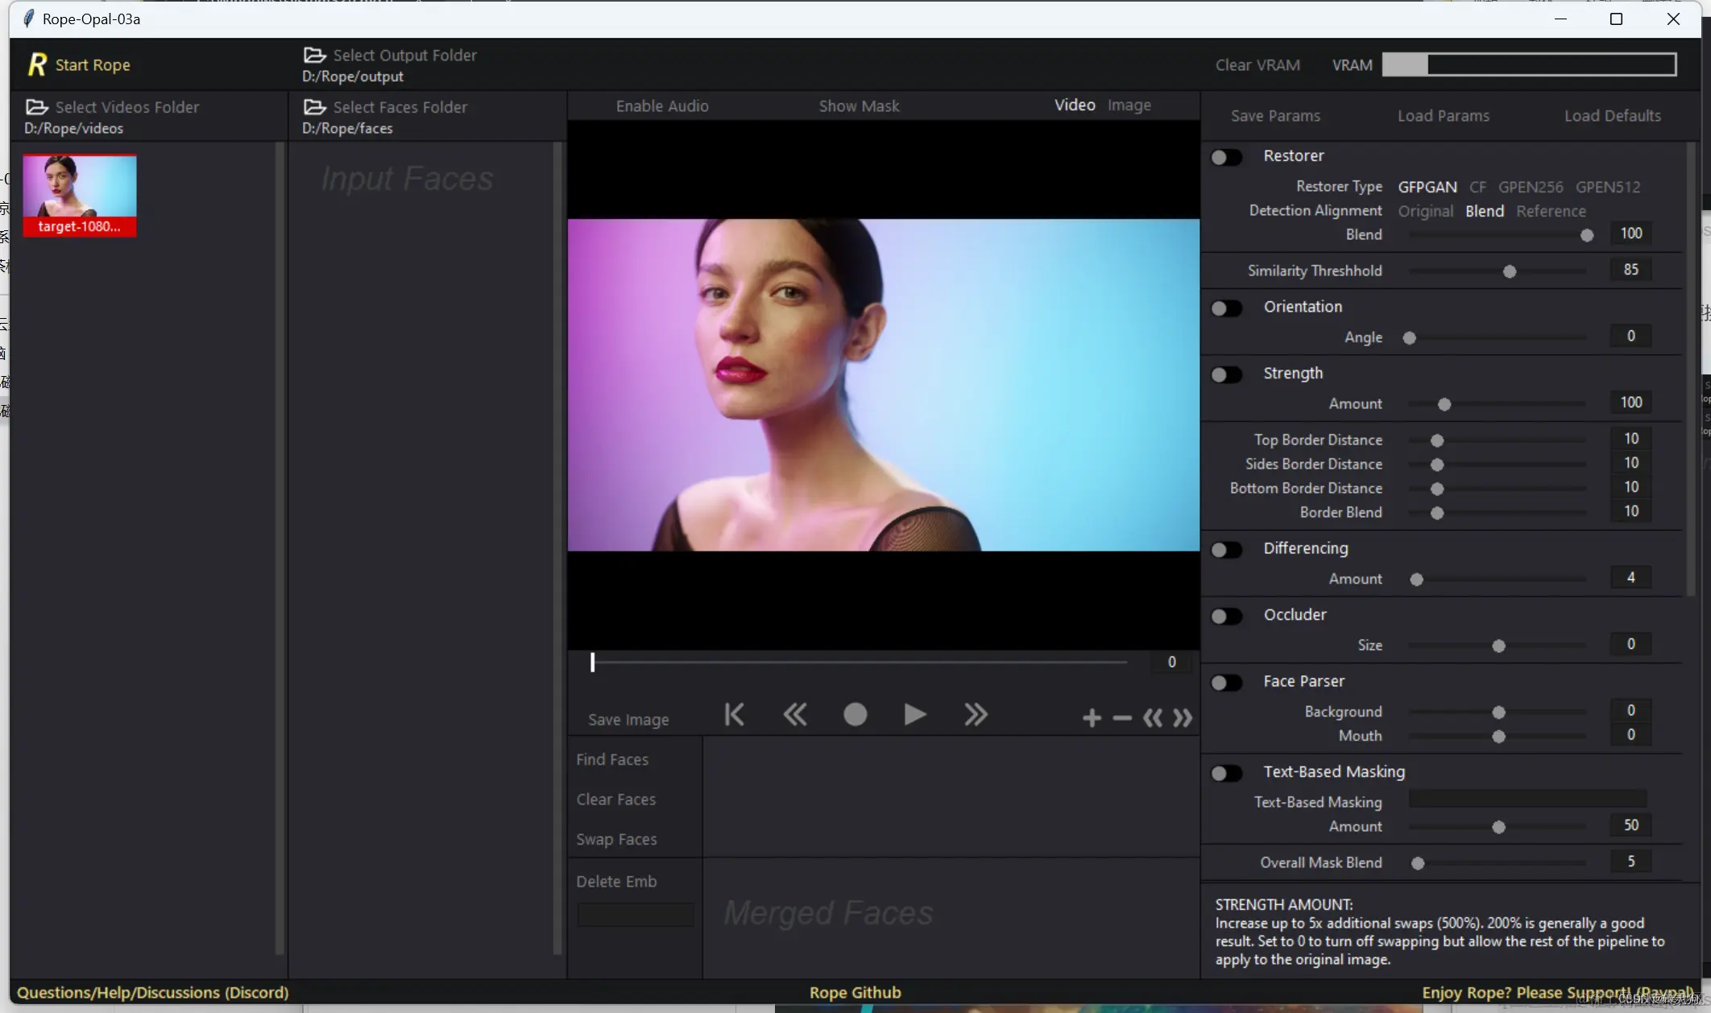Viewport: 1711px width, 1013px height.
Task: Step backward with the rewind arrows
Action: coord(794,714)
